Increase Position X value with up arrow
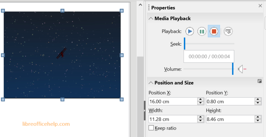266x137 pixels. point(201,100)
